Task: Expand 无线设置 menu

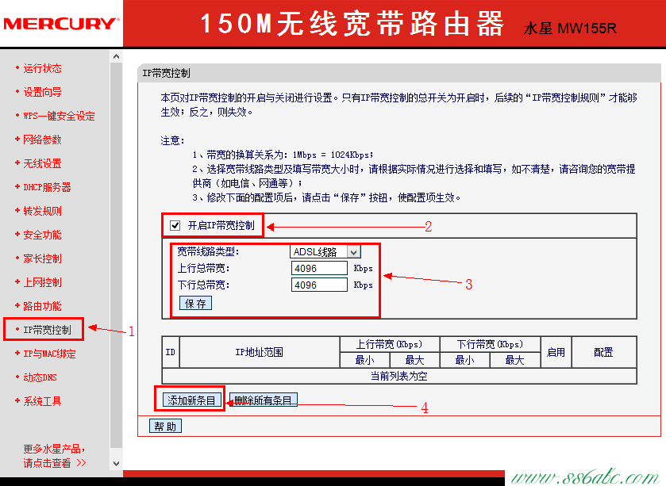Action: [x=42, y=163]
